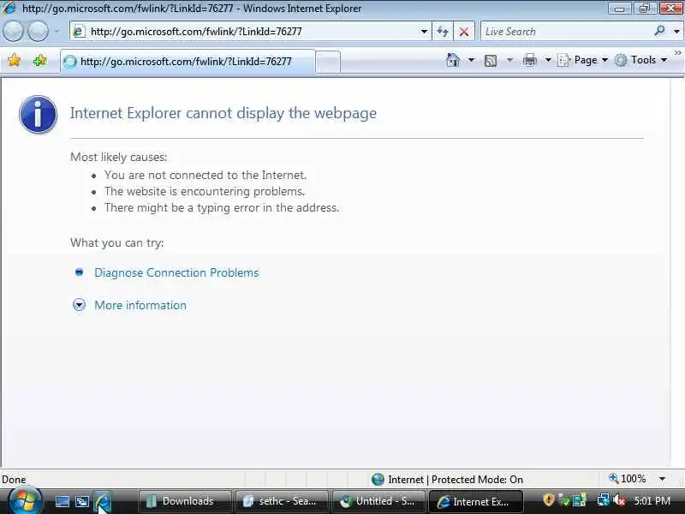Click Switch between windows quick launch icon

click(82, 501)
